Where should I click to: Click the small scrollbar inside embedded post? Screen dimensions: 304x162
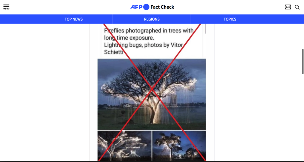[205, 29]
